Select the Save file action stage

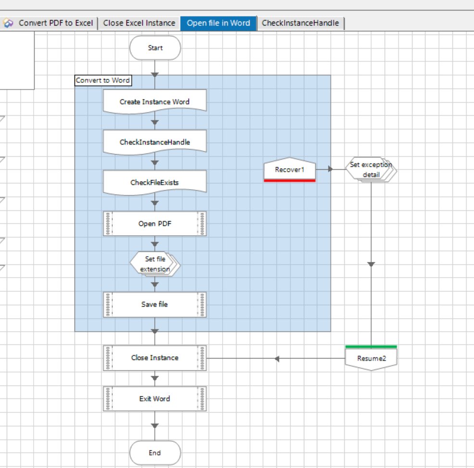pos(155,305)
